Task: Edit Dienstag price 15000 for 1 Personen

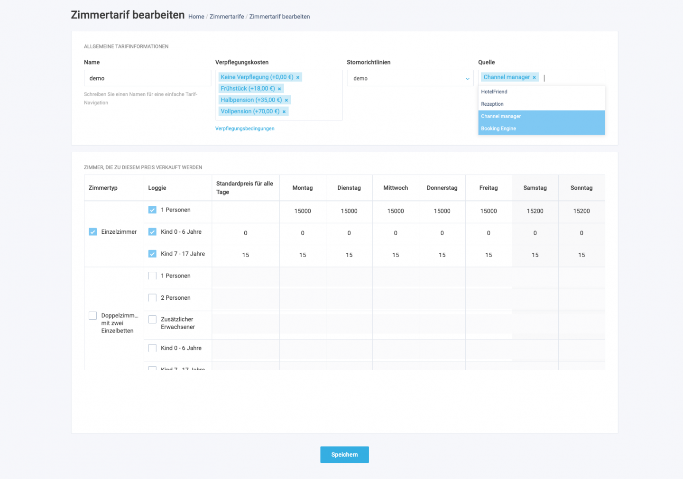Action: click(349, 212)
